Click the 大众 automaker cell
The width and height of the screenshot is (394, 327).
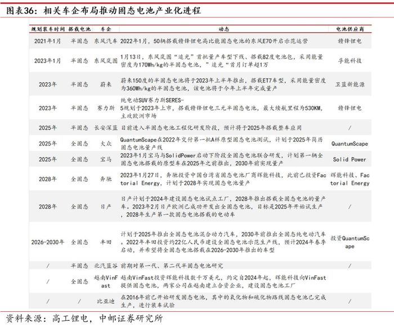pyautogui.click(x=106, y=144)
